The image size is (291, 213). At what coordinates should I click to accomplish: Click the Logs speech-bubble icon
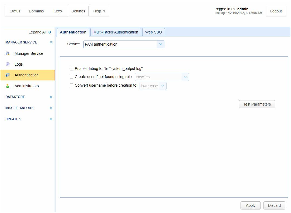click(x=8, y=64)
